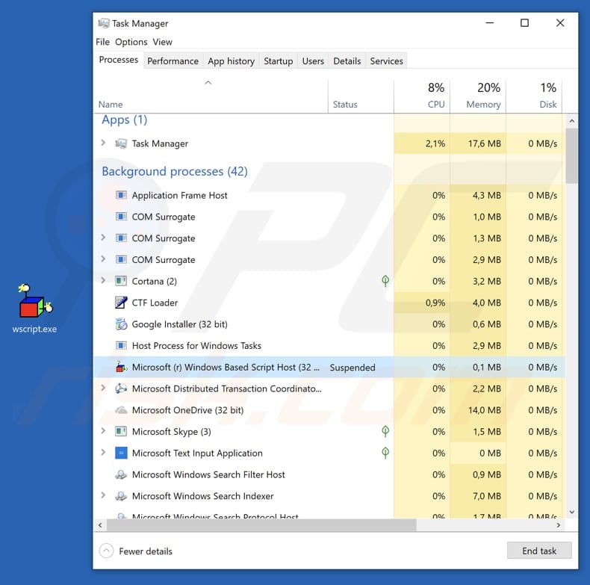Click the Cortana process icon

tap(121, 281)
